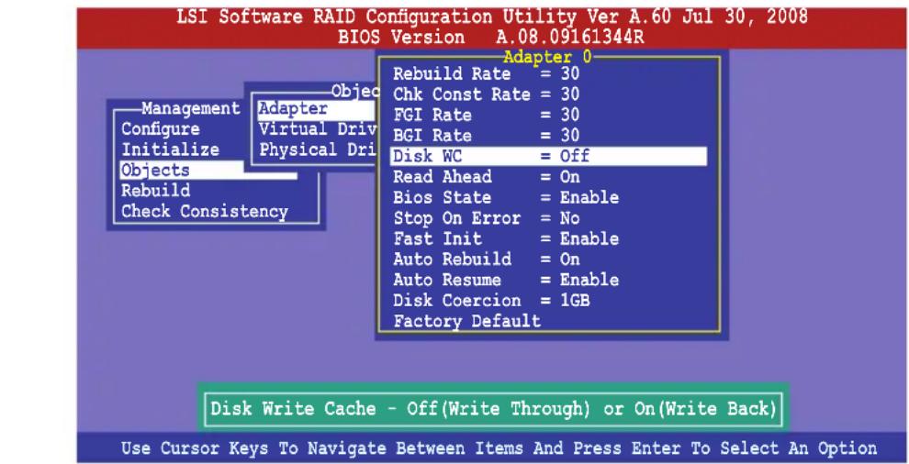The width and height of the screenshot is (909, 464).
Task: Change the Bios State = Enable option
Action: (x=506, y=197)
